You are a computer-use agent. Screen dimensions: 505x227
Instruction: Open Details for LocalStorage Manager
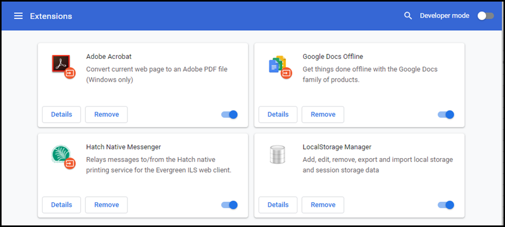coord(278,205)
